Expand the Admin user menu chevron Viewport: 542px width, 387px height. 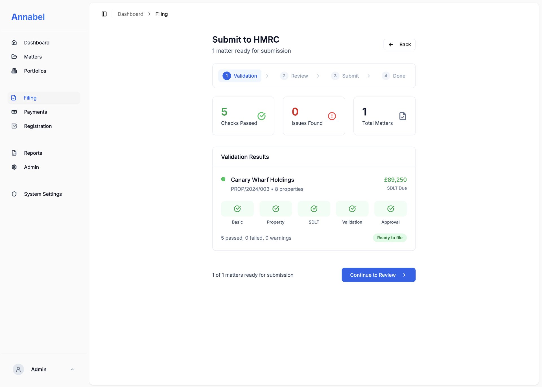[x=72, y=369]
